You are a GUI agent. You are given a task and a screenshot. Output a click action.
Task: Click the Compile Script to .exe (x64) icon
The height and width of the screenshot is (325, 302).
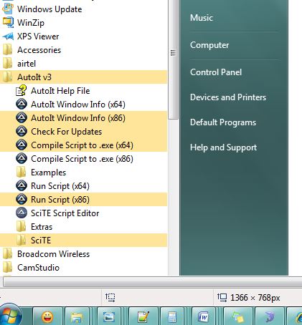[22, 145]
